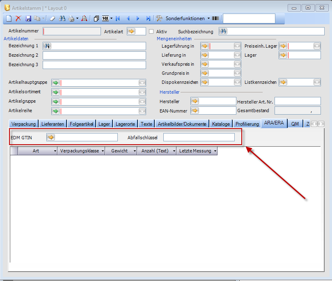Click the Hersteller lookup arrow button
This screenshot has width=332, height=281.
[x=195, y=101]
